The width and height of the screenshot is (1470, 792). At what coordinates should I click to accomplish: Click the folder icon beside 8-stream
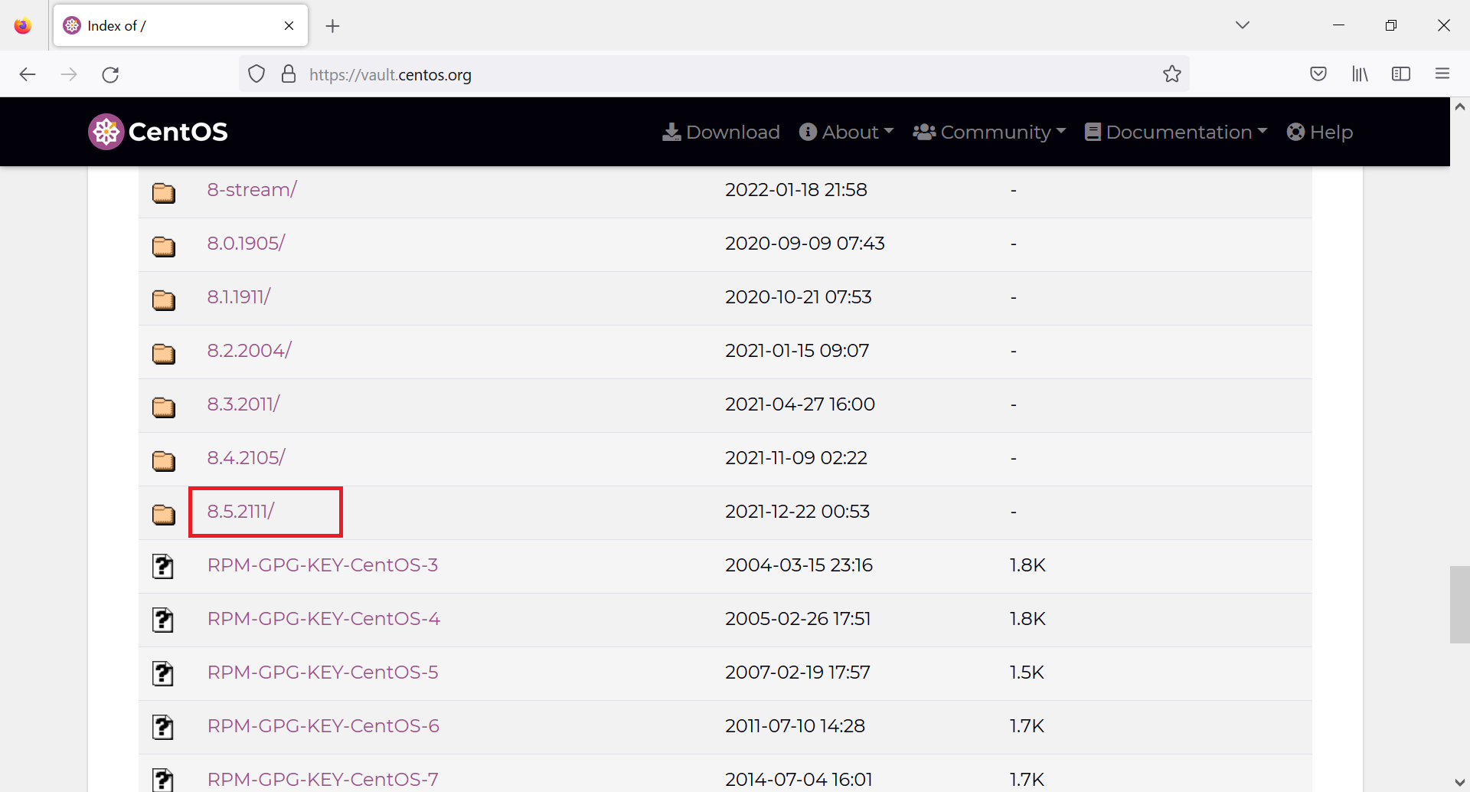(164, 193)
